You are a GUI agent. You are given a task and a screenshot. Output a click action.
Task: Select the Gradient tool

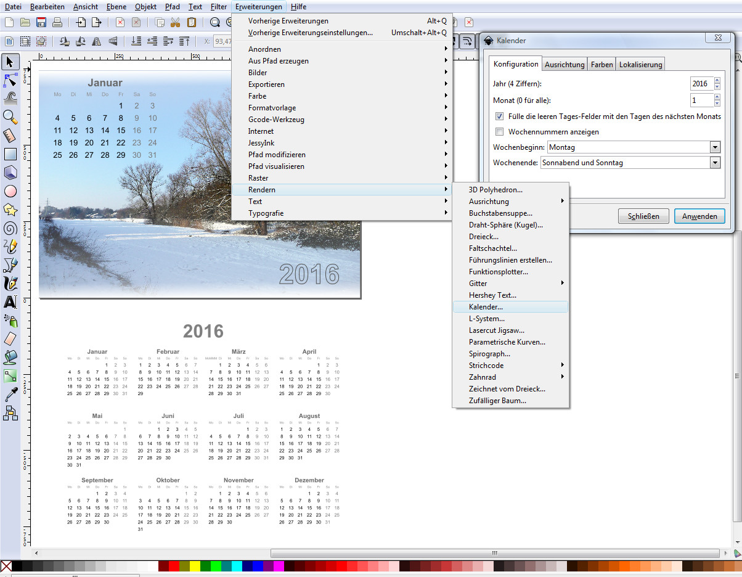coord(10,375)
